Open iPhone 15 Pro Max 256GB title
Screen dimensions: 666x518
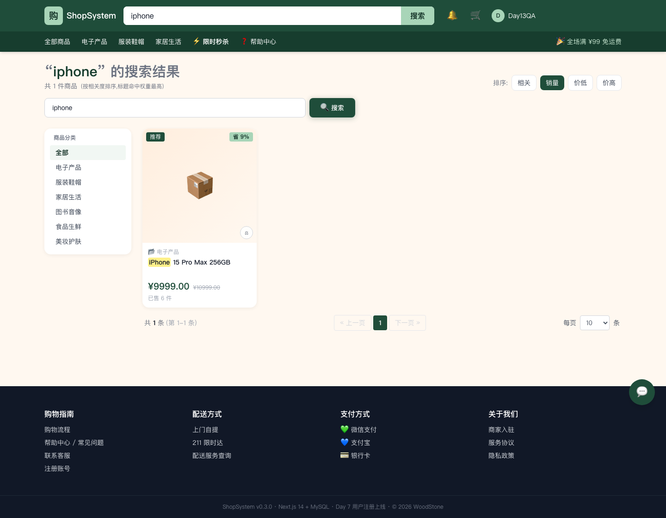click(x=189, y=262)
